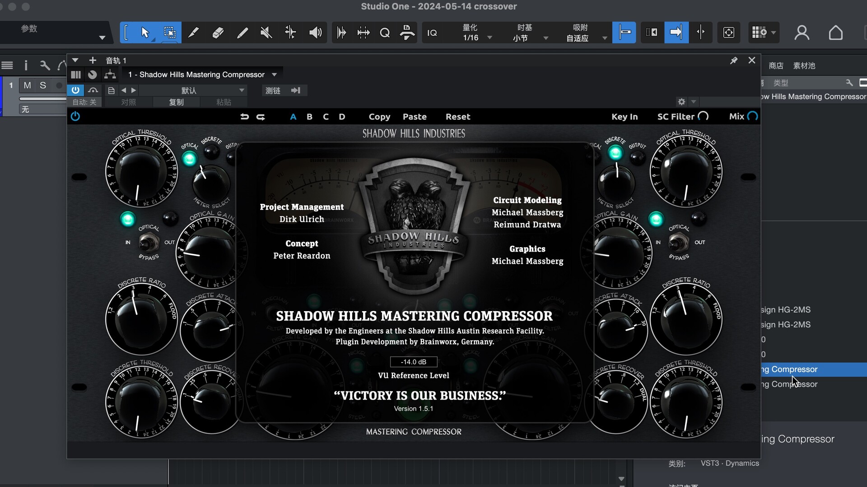Select the next preset arrow

(134, 90)
